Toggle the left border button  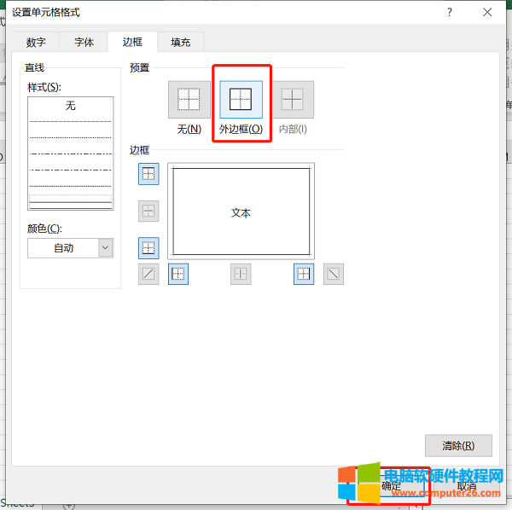pos(178,274)
